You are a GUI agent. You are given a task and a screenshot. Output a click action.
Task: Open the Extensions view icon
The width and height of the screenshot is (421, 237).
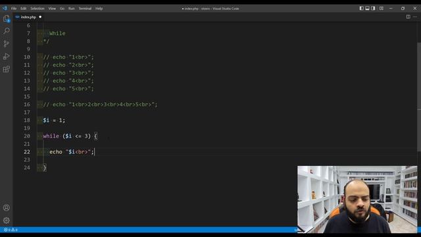click(6, 69)
